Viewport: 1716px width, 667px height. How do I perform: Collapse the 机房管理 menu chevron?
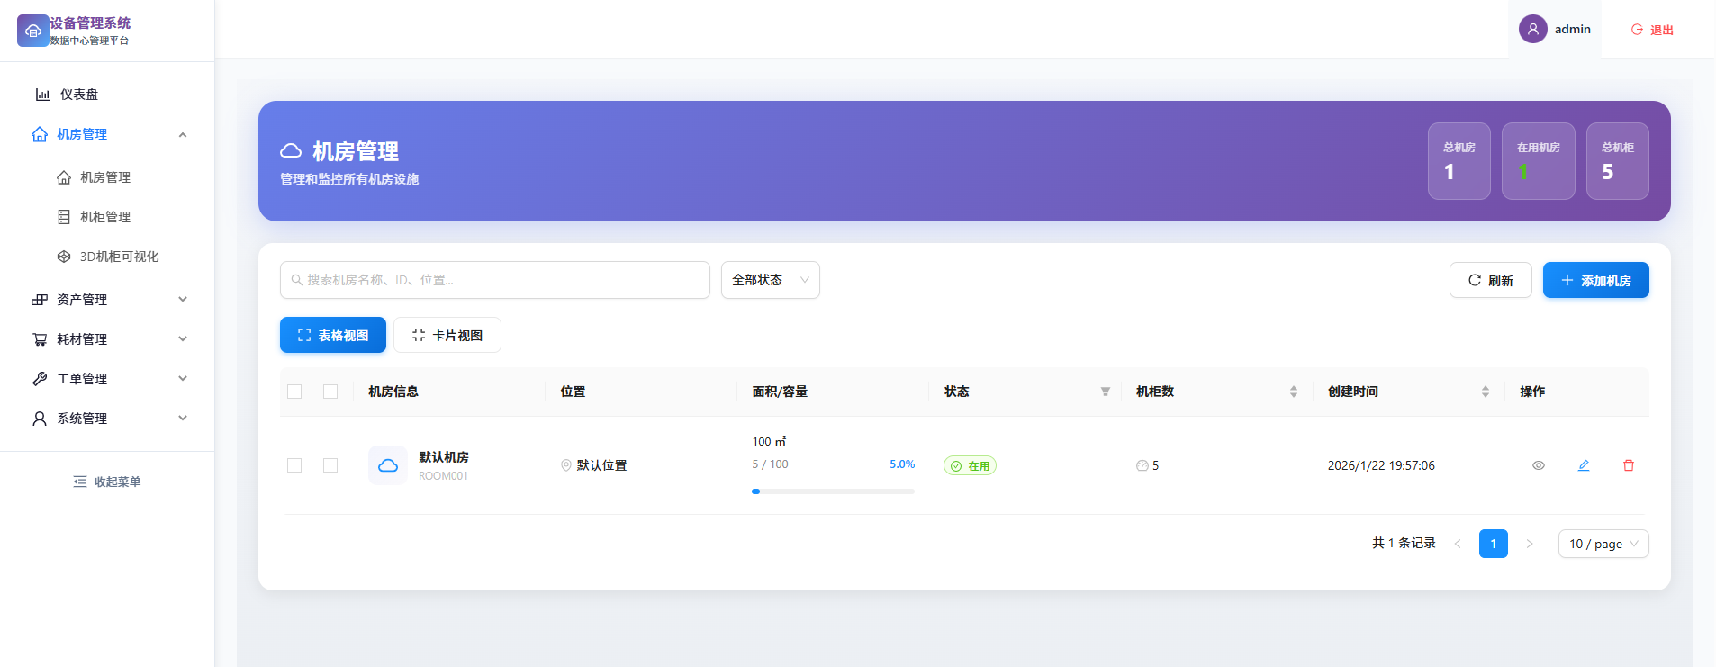tap(183, 134)
